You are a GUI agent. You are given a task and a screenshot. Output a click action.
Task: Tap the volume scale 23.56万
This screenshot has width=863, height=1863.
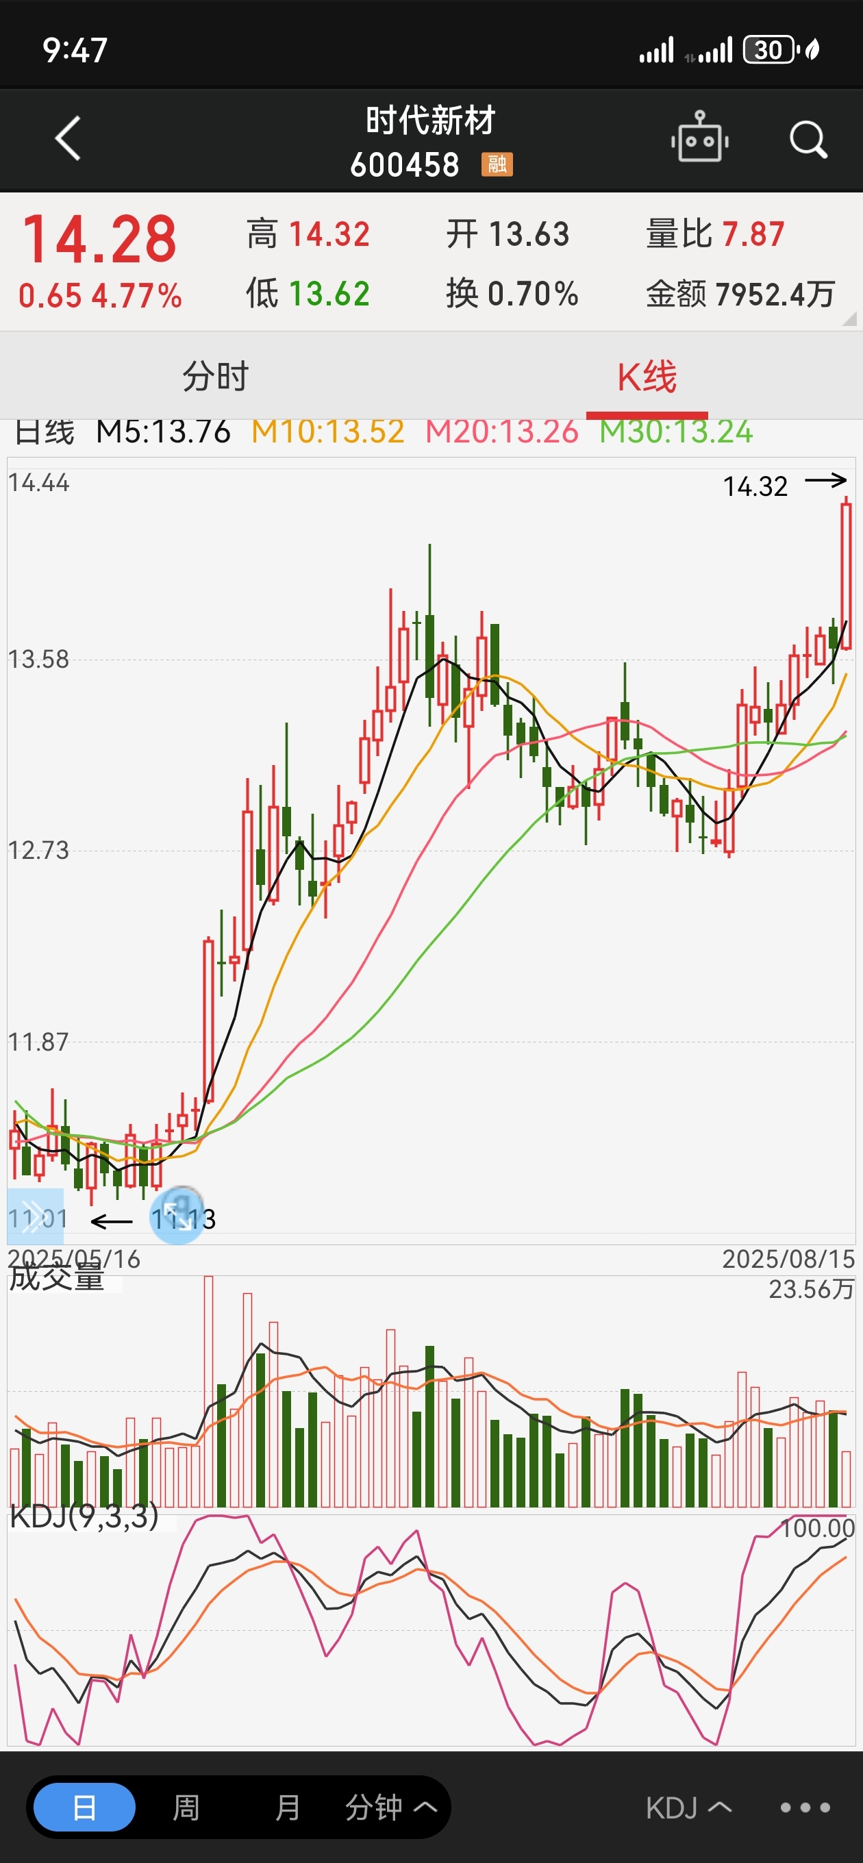(812, 1289)
